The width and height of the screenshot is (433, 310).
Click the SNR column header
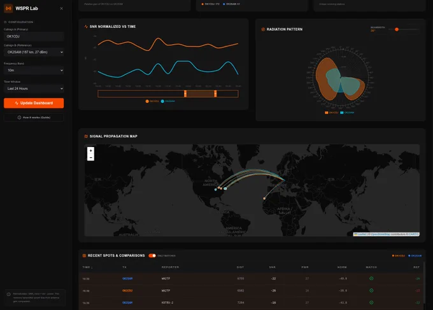click(273, 267)
